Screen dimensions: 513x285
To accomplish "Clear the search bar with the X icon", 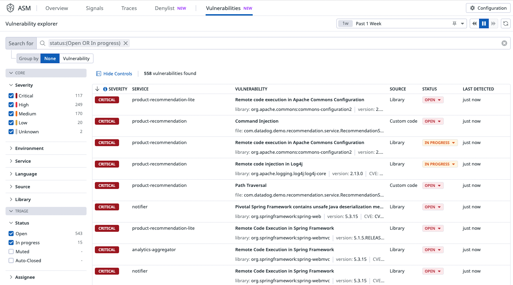I will pos(504,43).
